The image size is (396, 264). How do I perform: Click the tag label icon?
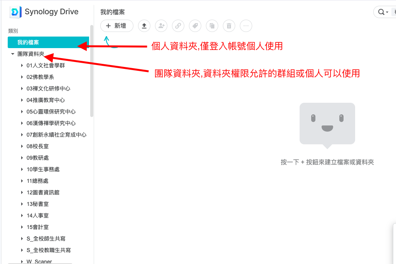(195, 26)
